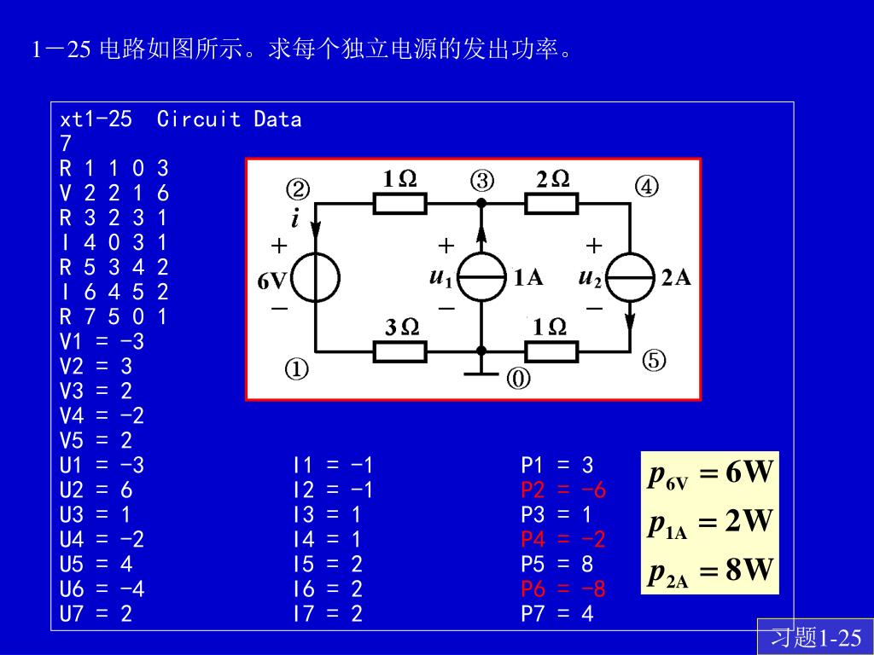
Task: Click the power value 'P5 = 8'
Action: pyautogui.click(x=557, y=564)
